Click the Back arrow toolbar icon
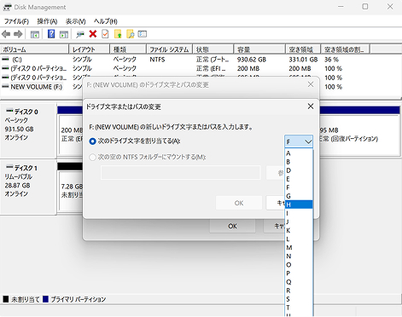The image size is (402, 317). (x=6, y=34)
